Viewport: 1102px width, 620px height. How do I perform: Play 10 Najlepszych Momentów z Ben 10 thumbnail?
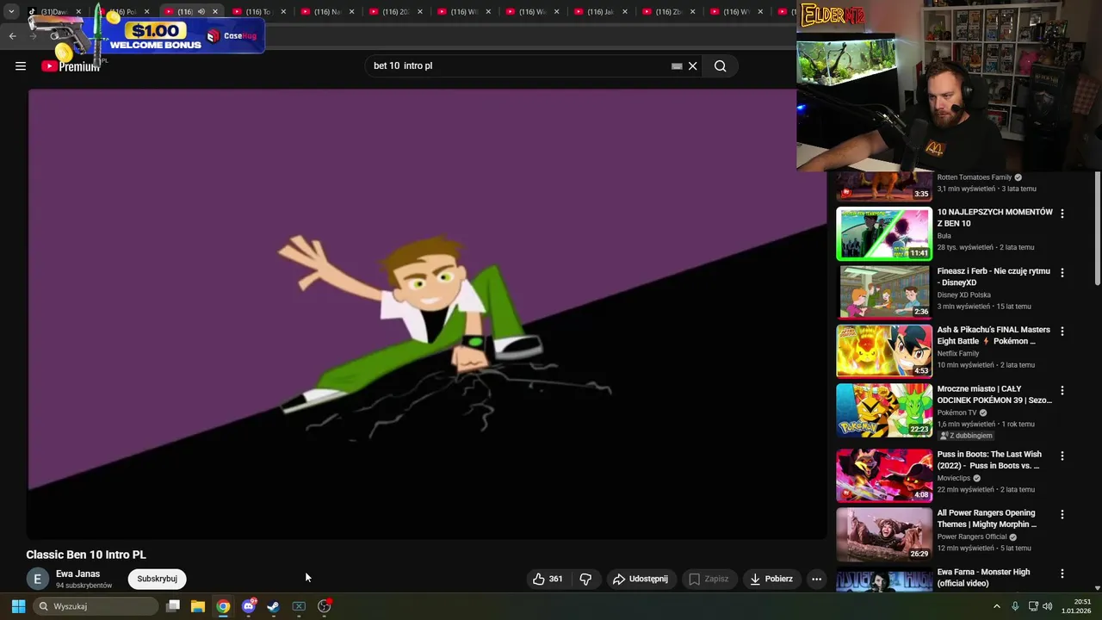click(884, 233)
